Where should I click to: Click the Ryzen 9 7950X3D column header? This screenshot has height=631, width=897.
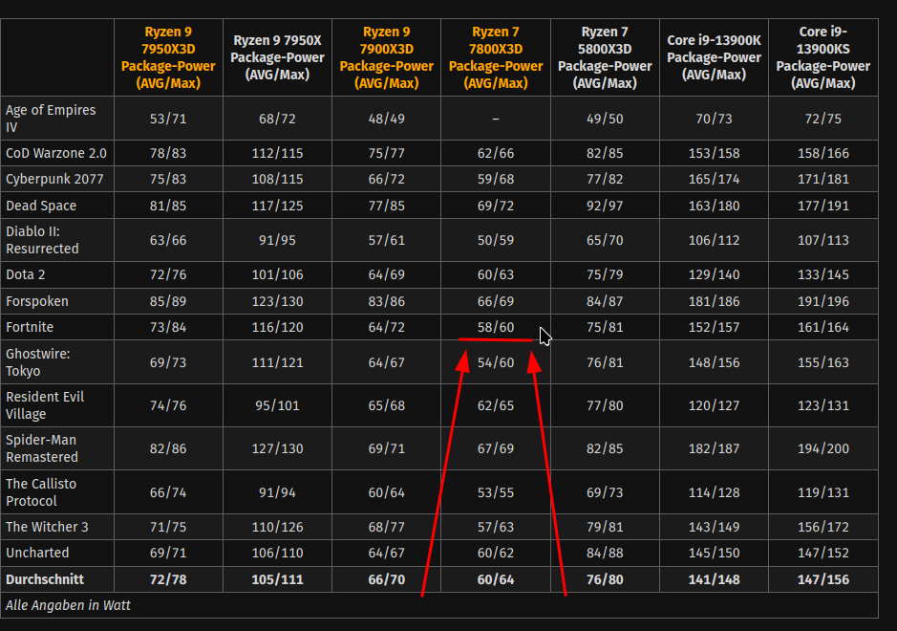click(168, 57)
